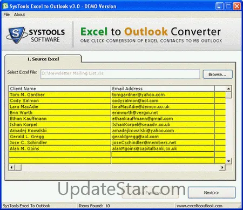Viewport: 243px width, 210px height.
Task: Select the Lara MacAdie cell
Action: (x=60, y=106)
